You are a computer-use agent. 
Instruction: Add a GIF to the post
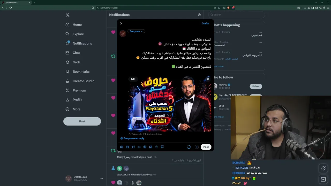[x=127, y=147]
